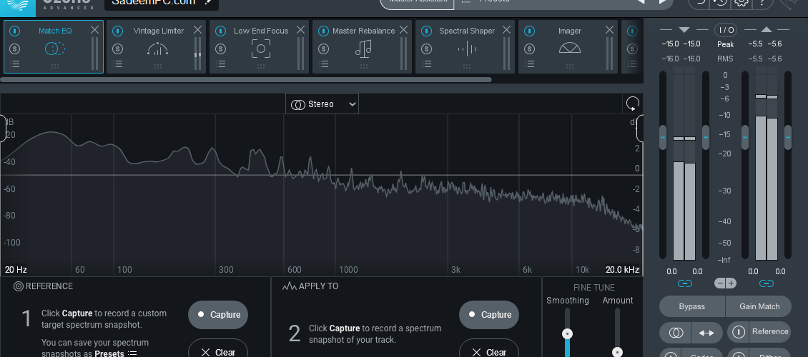Select the Peak meter type
The width and height of the screenshot is (808, 357).
(x=726, y=45)
